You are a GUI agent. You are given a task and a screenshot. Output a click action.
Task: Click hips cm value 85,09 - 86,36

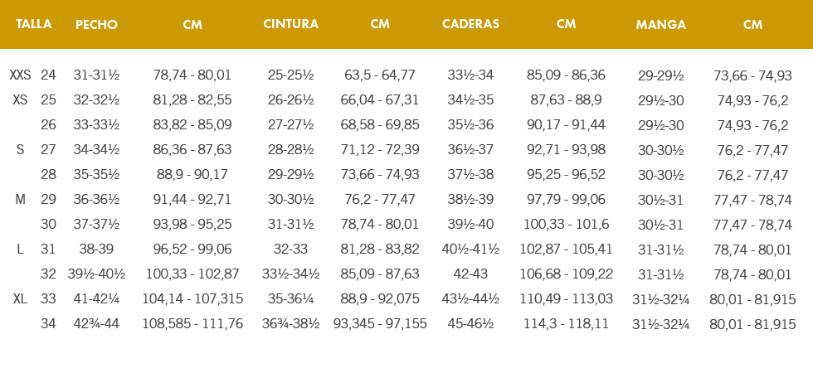566,75
